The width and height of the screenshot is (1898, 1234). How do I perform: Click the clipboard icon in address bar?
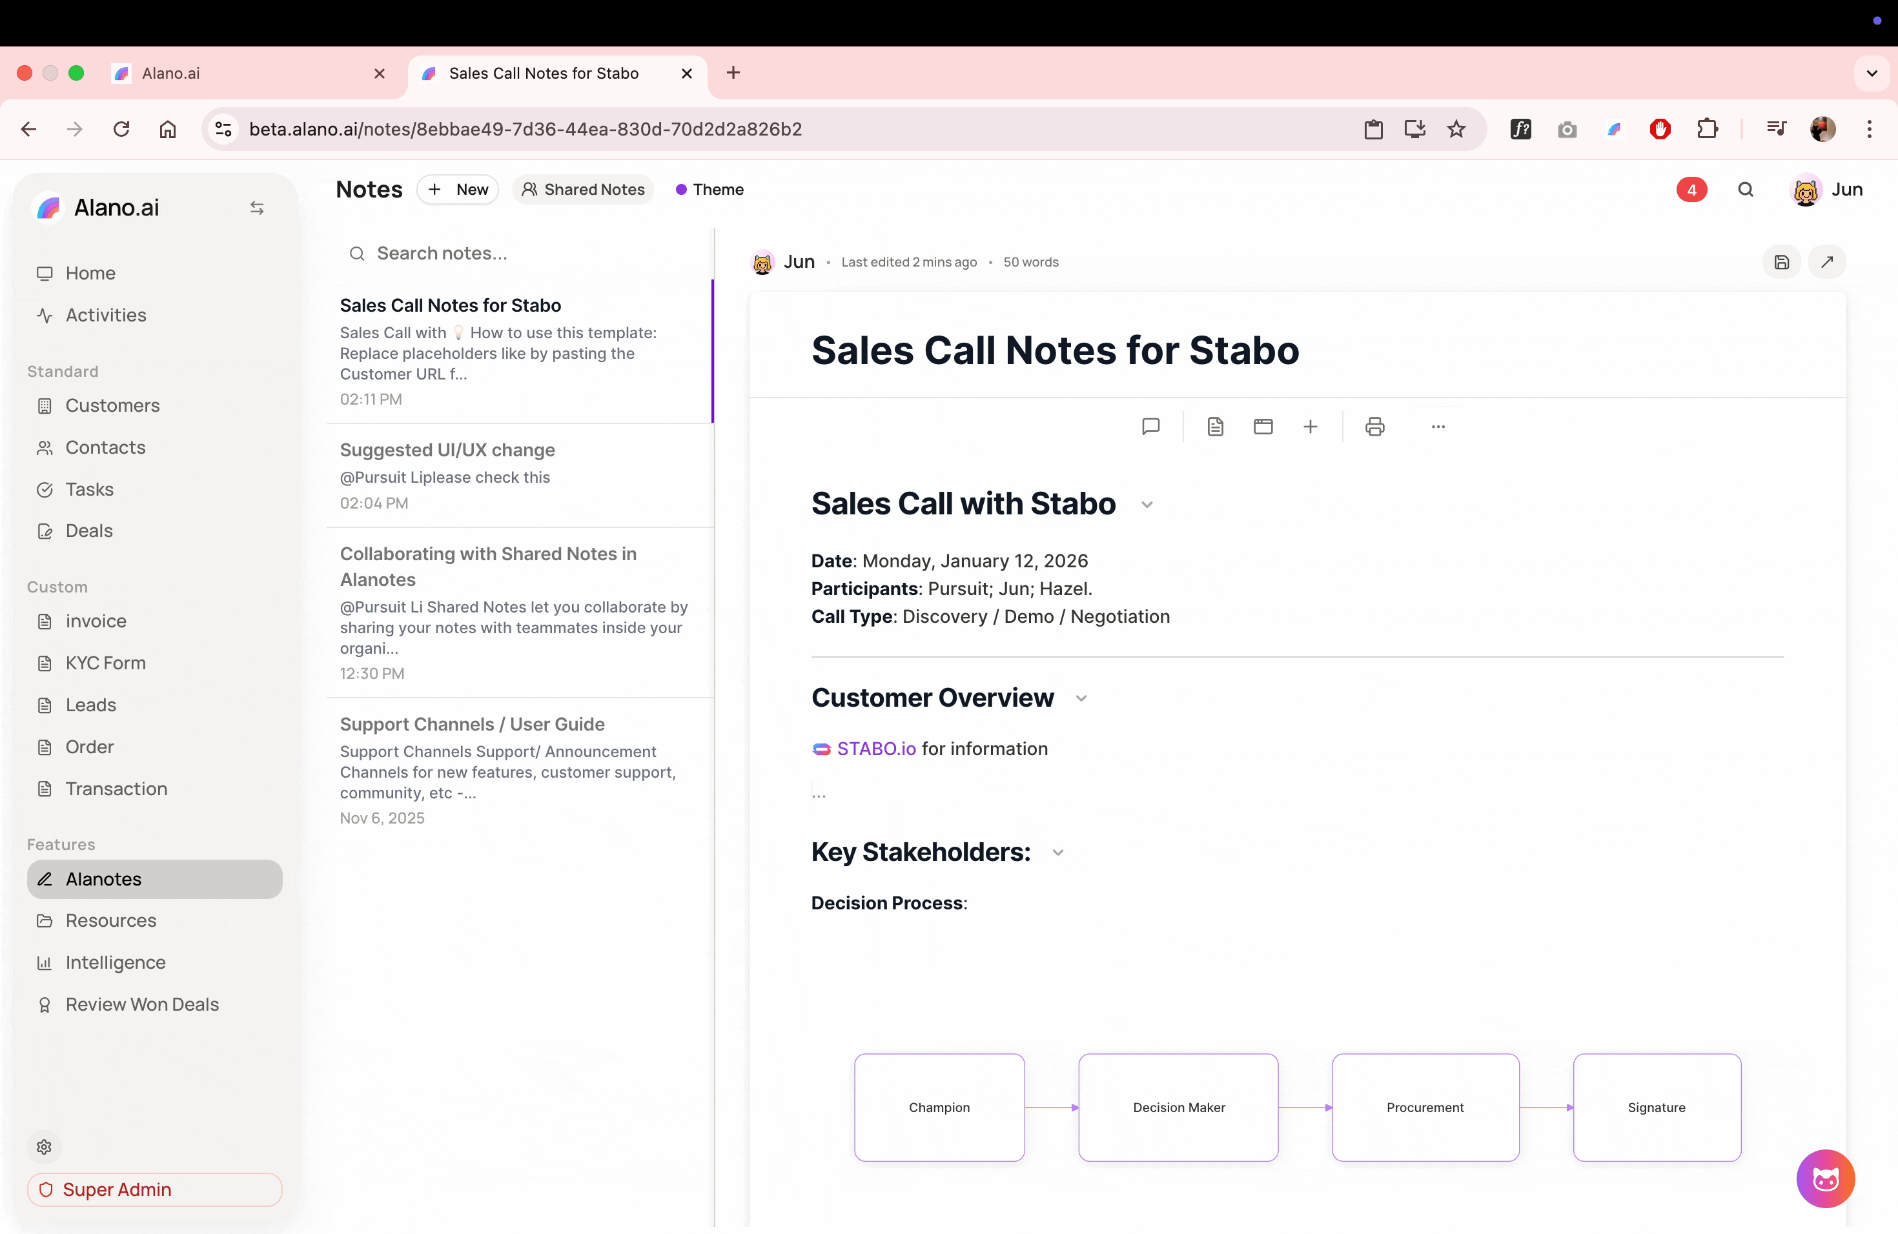(1373, 129)
